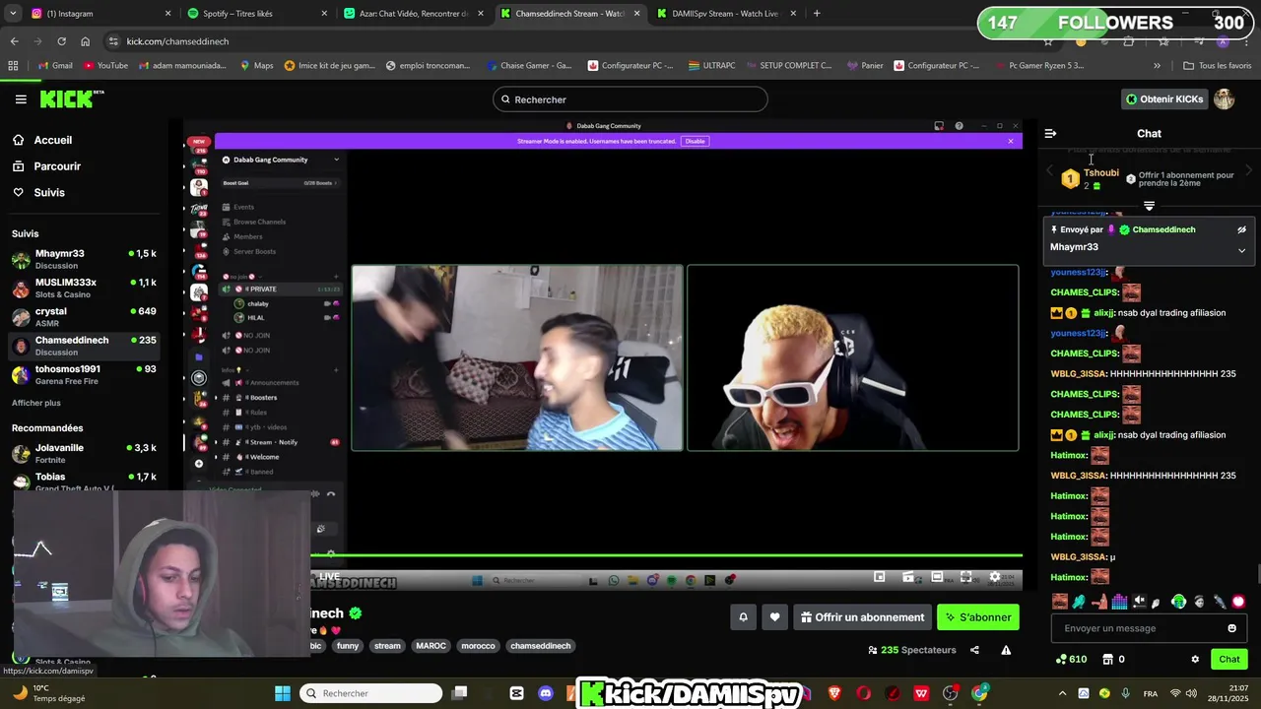
Task: Open Tous les favoris folder
Action: 1217,66
